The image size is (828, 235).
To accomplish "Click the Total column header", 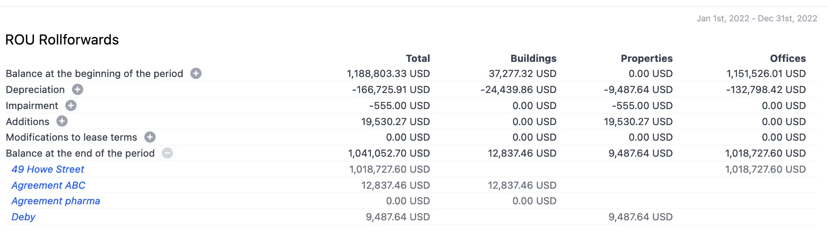I will 418,58.
